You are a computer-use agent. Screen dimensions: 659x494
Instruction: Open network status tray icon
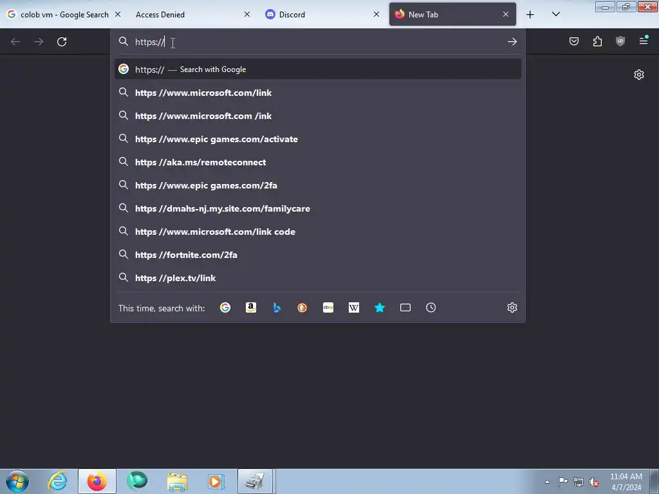point(579,482)
